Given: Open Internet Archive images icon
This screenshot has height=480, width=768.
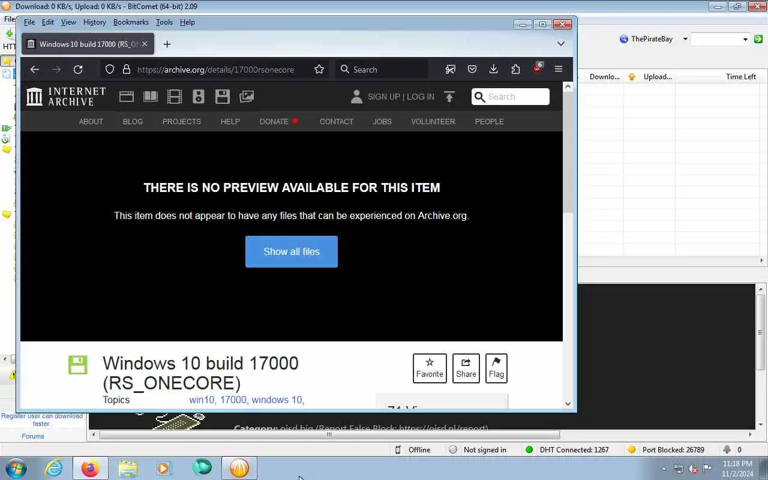Looking at the screenshot, I should click(247, 97).
